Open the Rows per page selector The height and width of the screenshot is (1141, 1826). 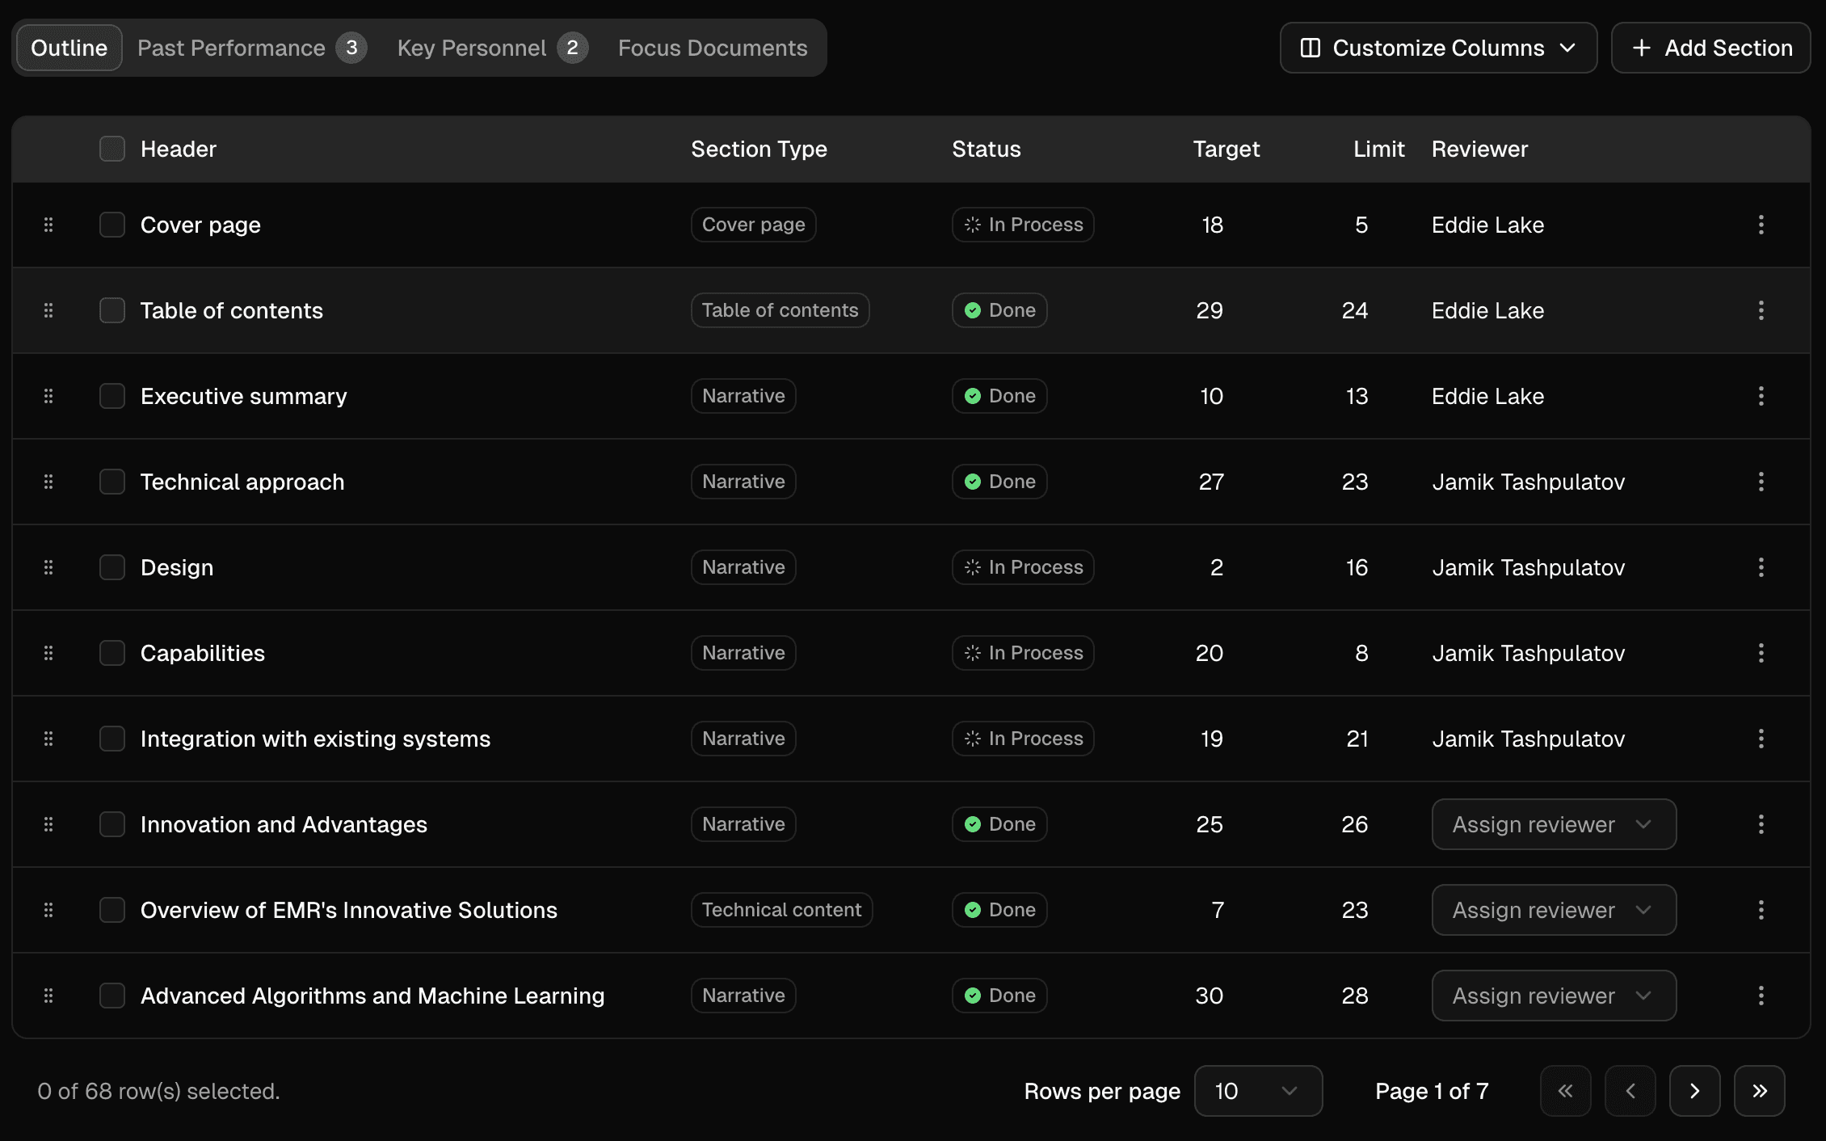(1257, 1091)
